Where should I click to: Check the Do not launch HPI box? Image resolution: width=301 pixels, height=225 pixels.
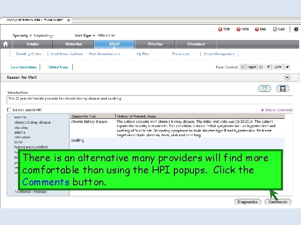(x=9, y=110)
